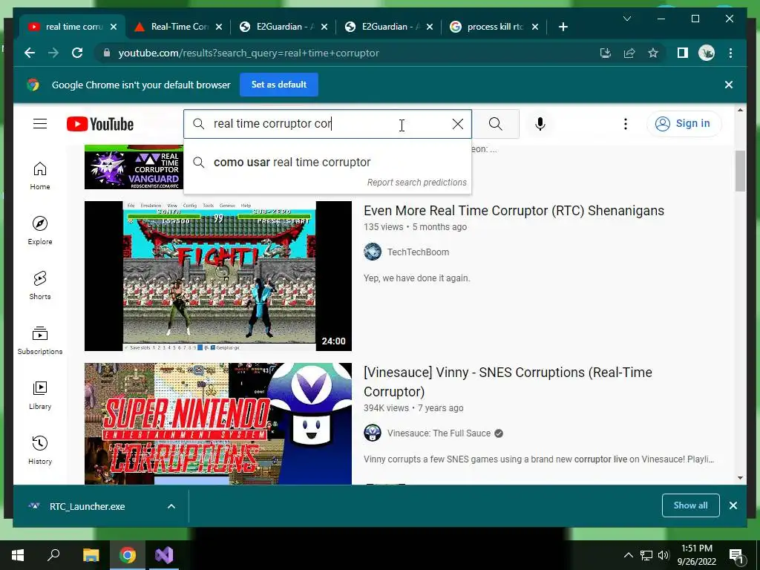View site info via the lock icon

pyautogui.click(x=107, y=53)
